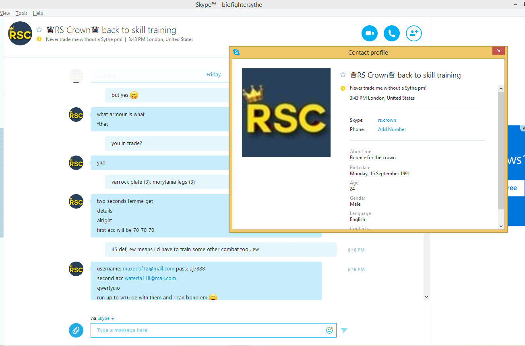Viewport: 525px width, 346px height.
Task: Open rs.crown Skype name link
Action: pos(387,120)
